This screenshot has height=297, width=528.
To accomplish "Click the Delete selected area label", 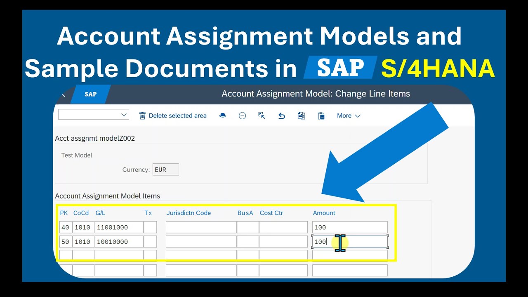I will 177,116.
